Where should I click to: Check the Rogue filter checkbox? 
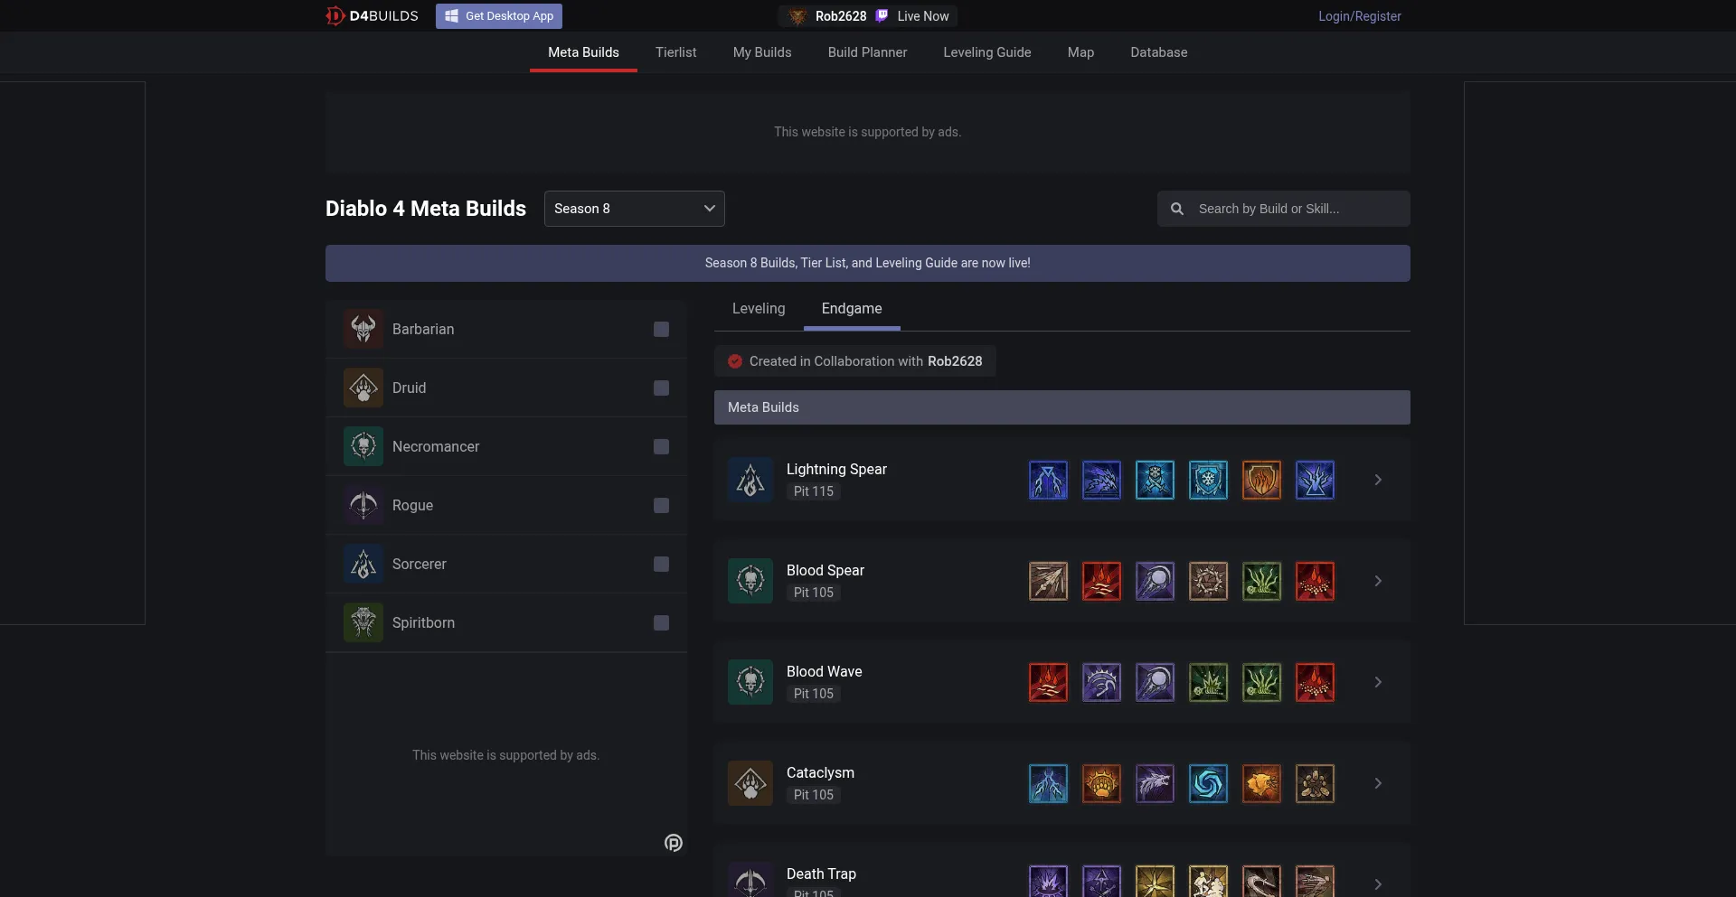click(x=661, y=505)
